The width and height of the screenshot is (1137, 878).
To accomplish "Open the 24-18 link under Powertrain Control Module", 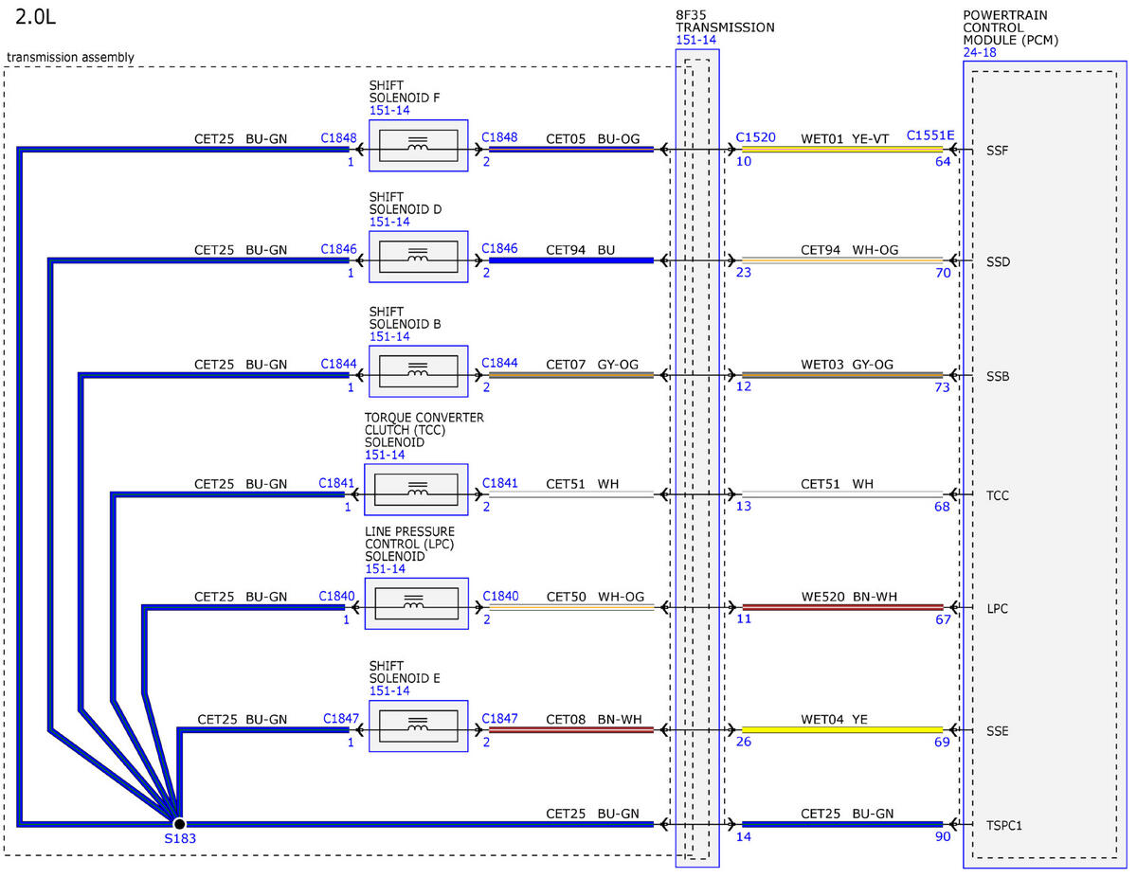I will [980, 53].
